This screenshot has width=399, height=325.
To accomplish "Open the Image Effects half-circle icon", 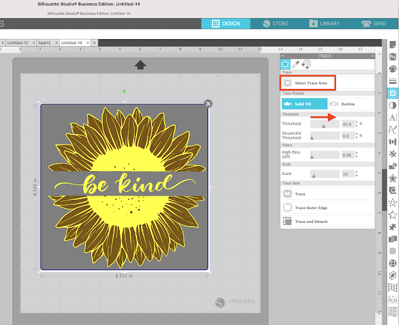I will point(393,105).
